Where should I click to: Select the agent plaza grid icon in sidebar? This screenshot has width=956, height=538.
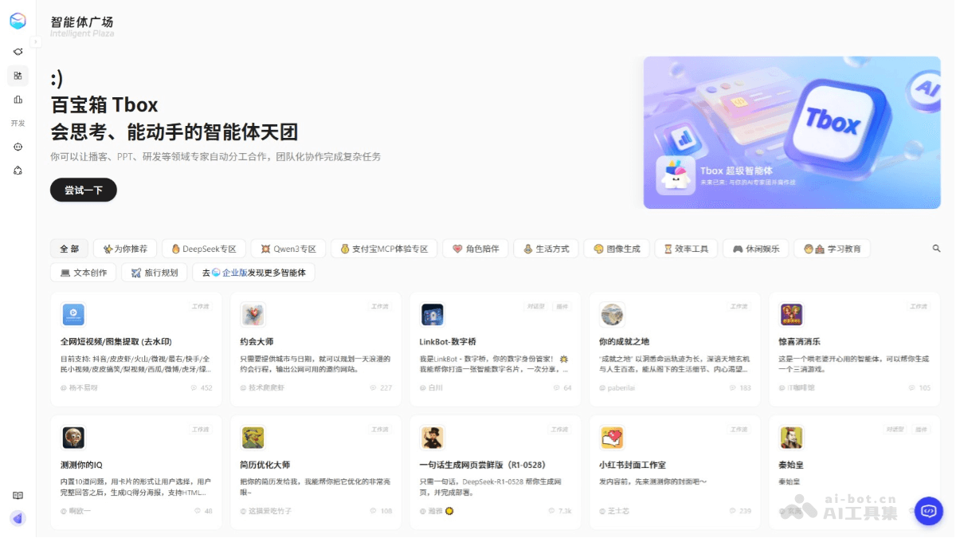18,75
